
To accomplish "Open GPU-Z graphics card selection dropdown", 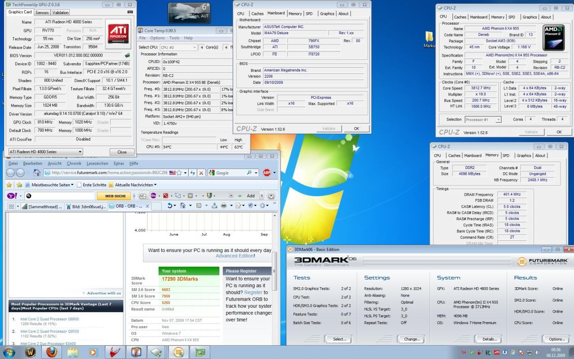I will pyautogui.click(x=46, y=152).
